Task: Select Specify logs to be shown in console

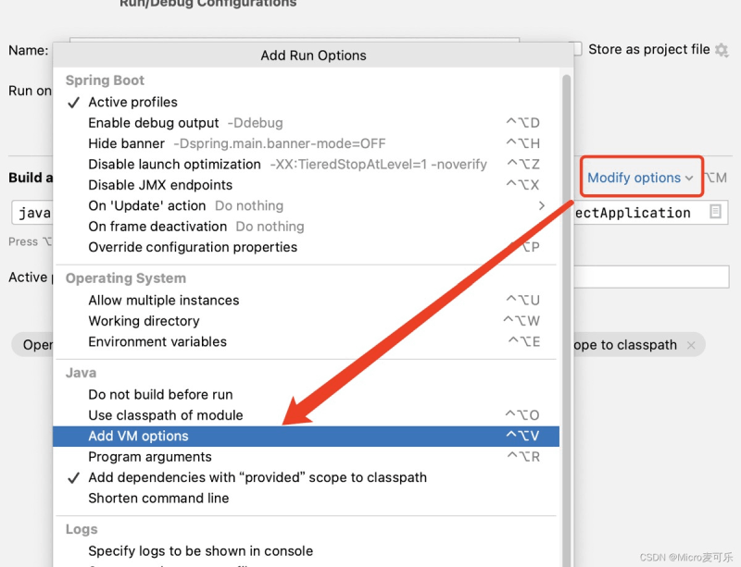Action: click(200, 550)
